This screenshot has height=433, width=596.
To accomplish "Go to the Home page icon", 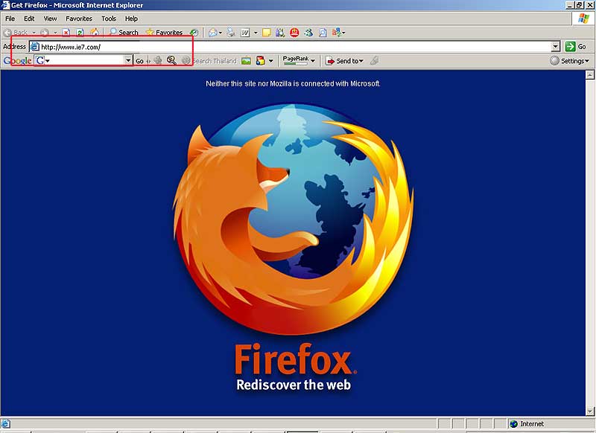I will [x=94, y=33].
